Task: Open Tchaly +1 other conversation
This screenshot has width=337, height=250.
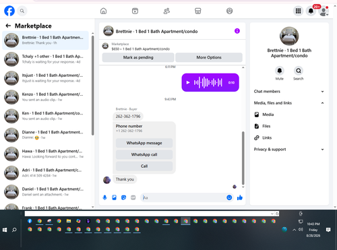Action: (x=45, y=59)
